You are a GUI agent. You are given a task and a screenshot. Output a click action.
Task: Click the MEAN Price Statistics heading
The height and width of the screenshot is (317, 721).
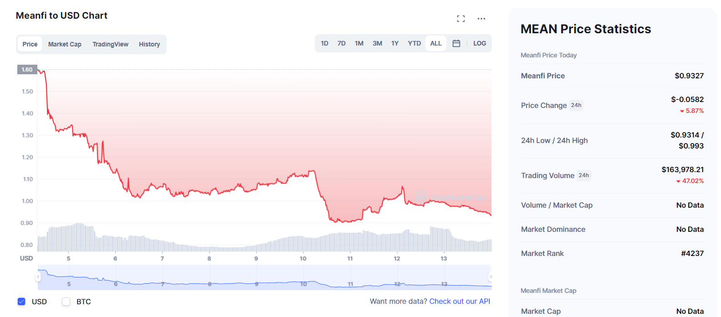click(586, 29)
